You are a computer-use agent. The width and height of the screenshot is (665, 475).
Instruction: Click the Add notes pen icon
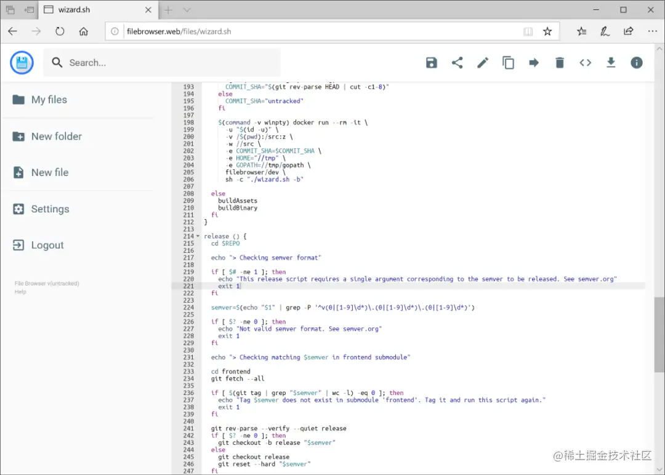tap(605, 31)
